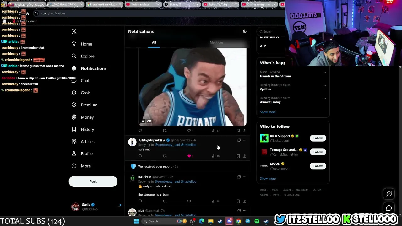
Task: Open Premium in the X sidebar
Action: point(84,105)
